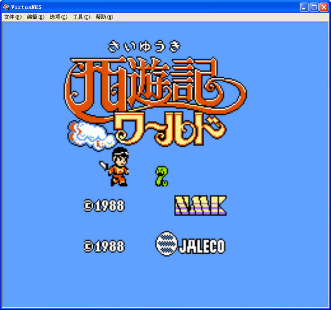Click the ©1988 text beside JALECO

104,246
